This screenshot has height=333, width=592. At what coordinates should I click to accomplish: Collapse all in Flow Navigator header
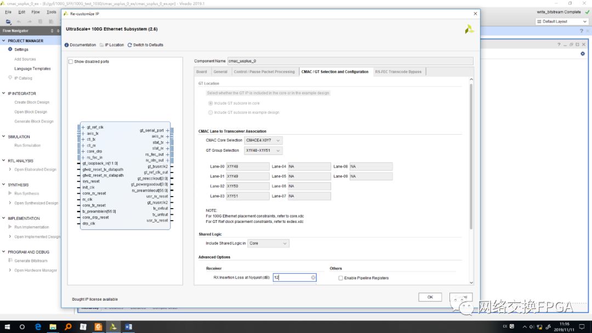[x=52, y=31]
